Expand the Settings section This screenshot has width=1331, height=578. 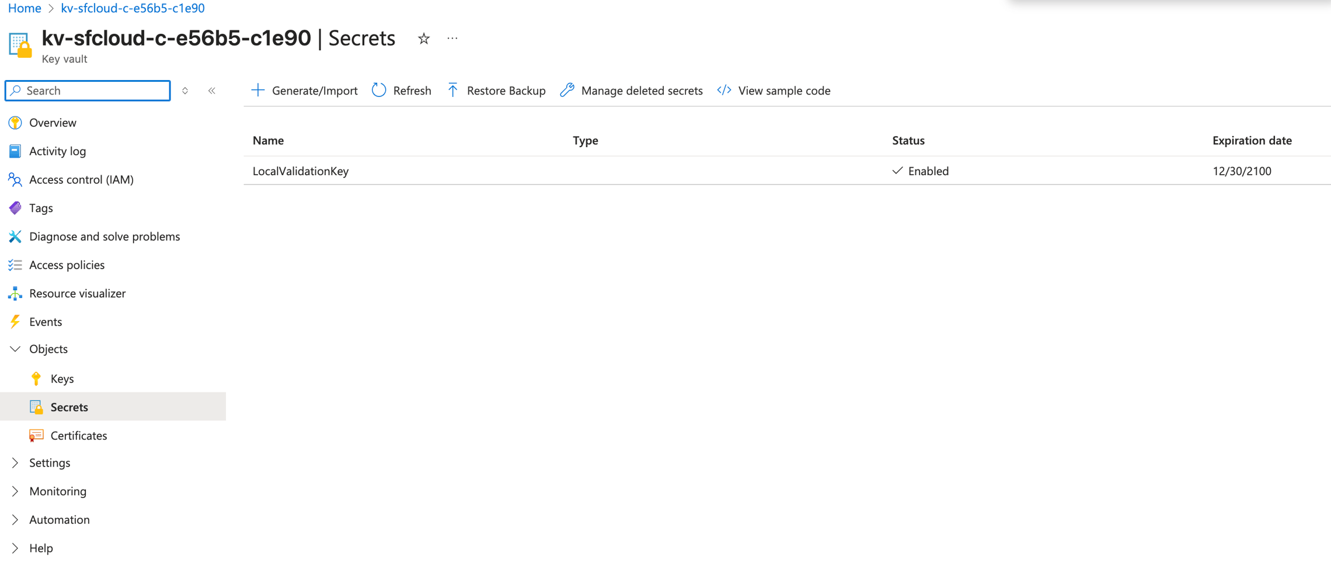coord(15,463)
